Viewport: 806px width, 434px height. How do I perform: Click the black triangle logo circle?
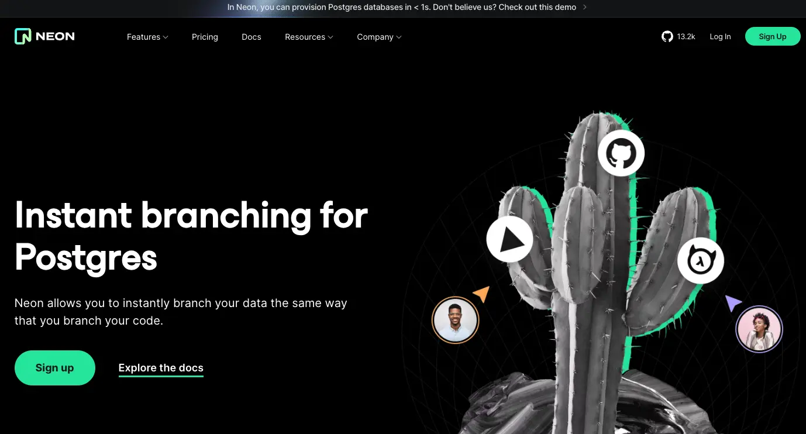pyautogui.click(x=509, y=239)
